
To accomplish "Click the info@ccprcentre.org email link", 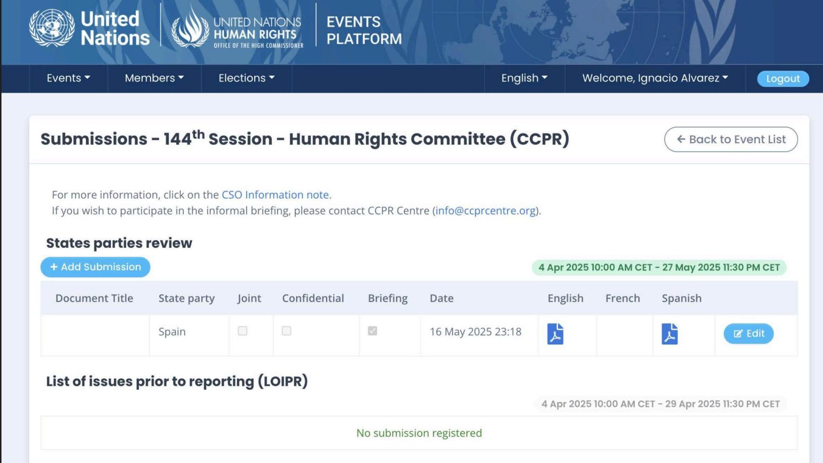I will tap(485, 211).
